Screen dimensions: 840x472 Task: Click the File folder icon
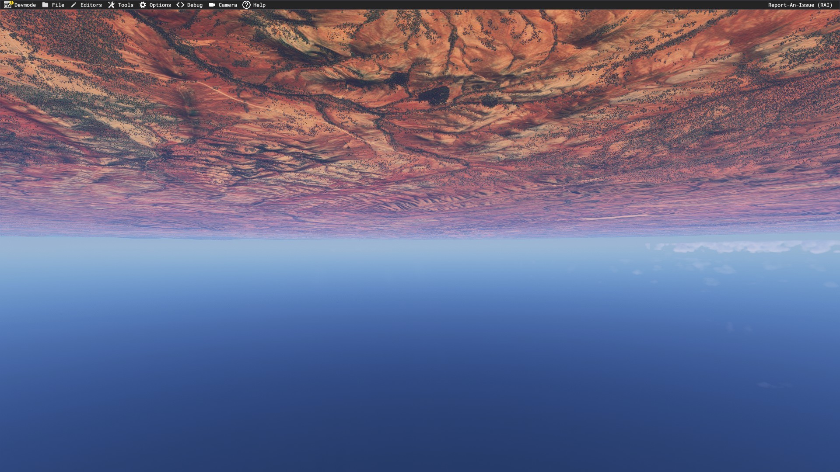click(x=45, y=5)
